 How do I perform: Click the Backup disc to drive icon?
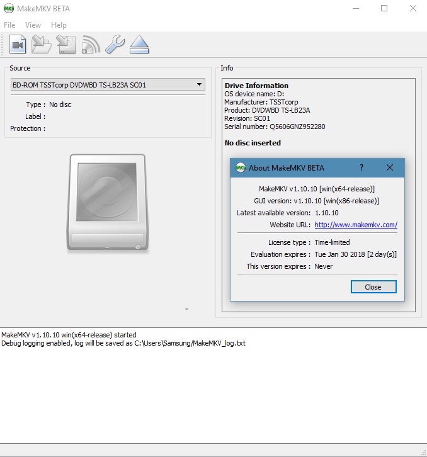point(66,44)
